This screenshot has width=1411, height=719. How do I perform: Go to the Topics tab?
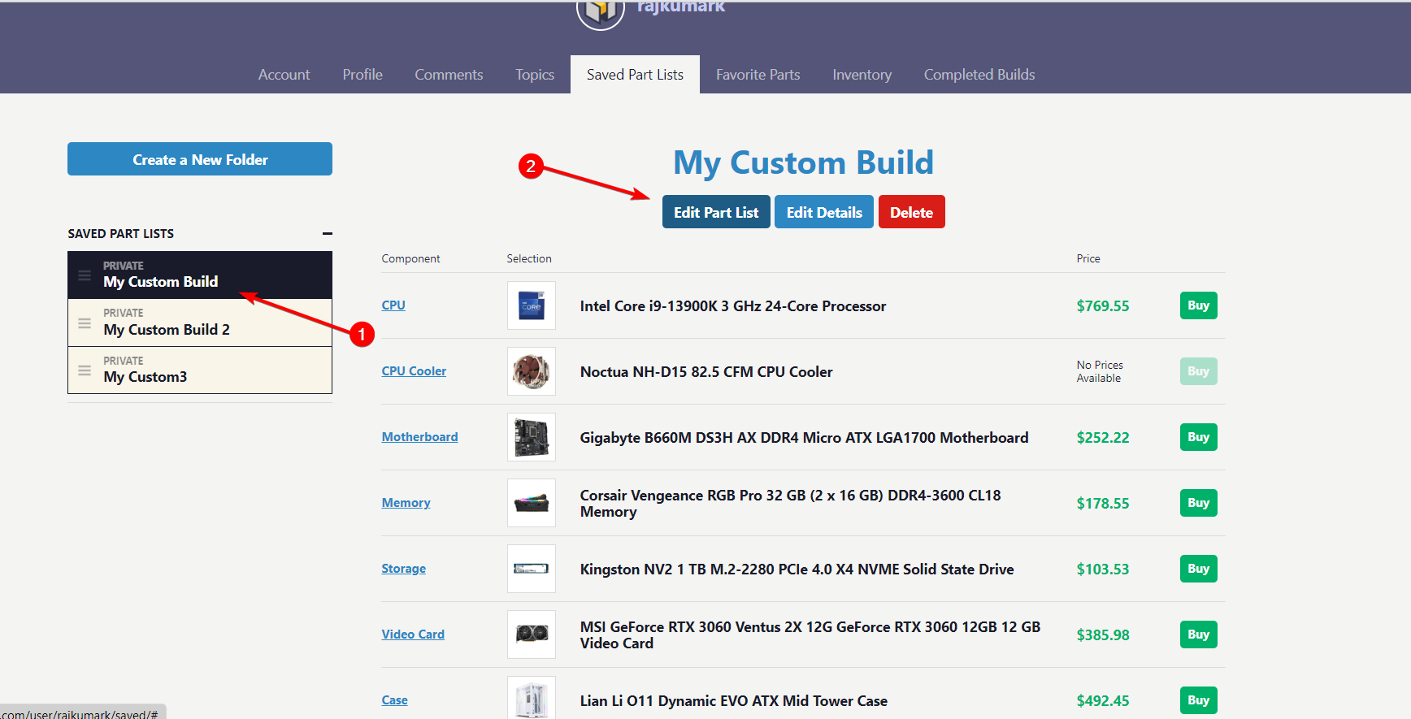tap(535, 75)
